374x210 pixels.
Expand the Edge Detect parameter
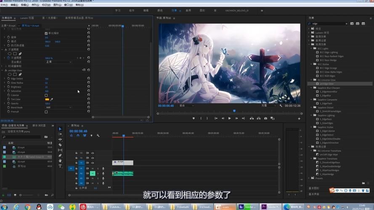point(4,79)
